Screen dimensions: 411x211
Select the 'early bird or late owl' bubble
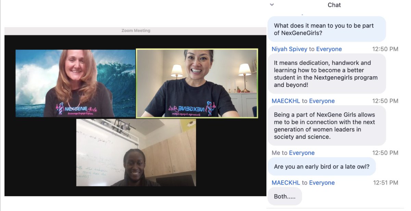point(322,166)
